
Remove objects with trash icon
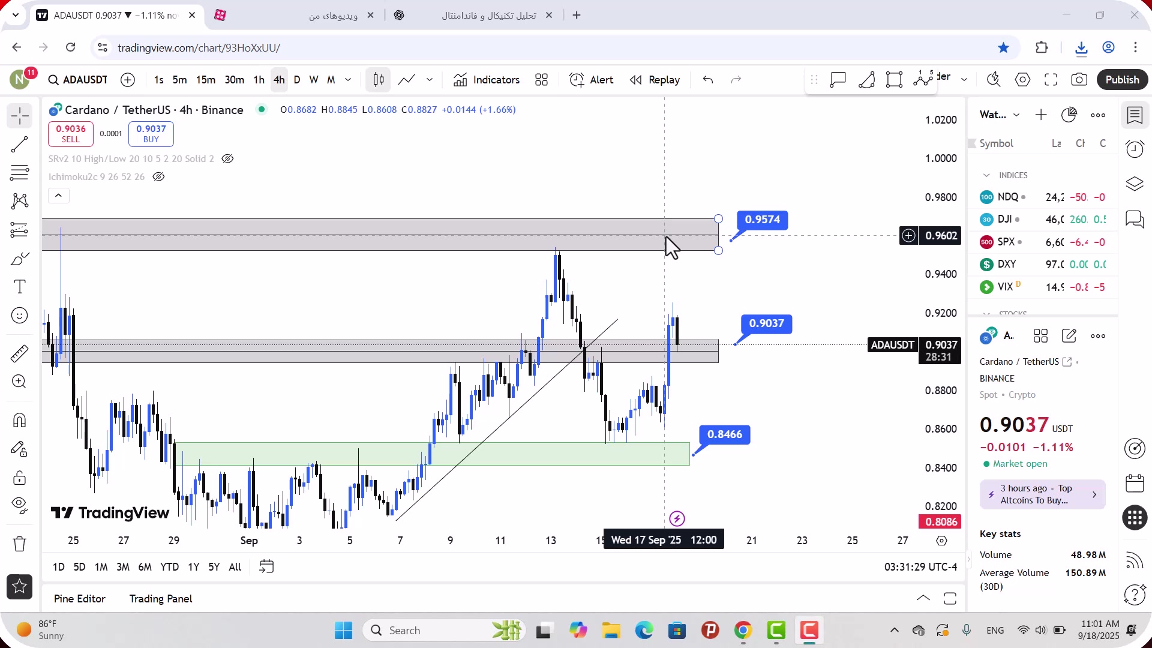[19, 544]
